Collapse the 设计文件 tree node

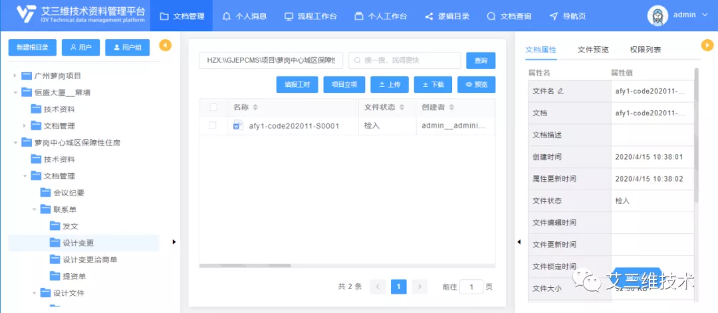click(34, 293)
